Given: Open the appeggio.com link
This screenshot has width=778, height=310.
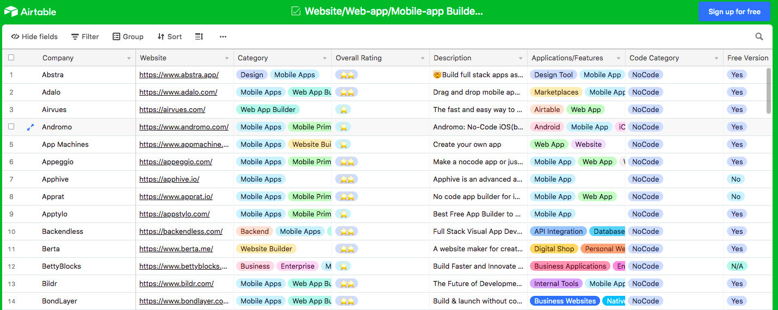Looking at the screenshot, I should click(x=176, y=162).
